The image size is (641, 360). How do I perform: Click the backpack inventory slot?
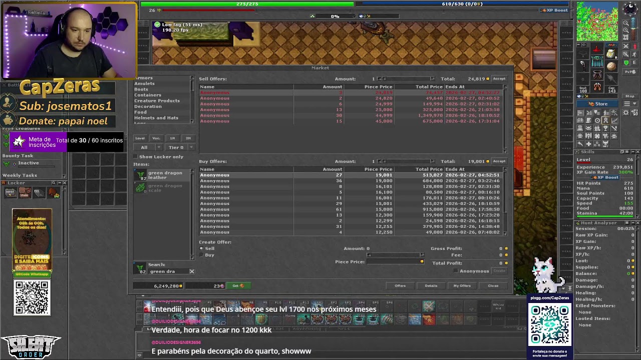click(611, 54)
